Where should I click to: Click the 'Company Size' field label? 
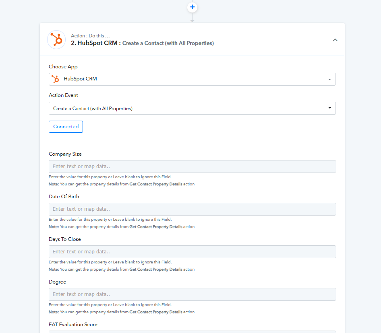[65, 154]
